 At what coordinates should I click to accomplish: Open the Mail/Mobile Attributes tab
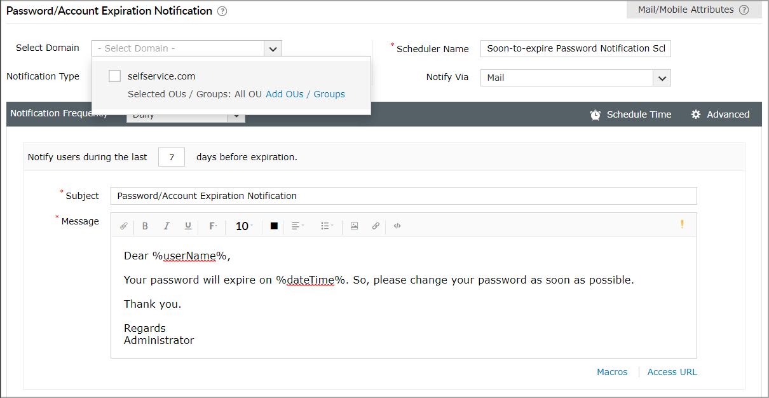(693, 10)
